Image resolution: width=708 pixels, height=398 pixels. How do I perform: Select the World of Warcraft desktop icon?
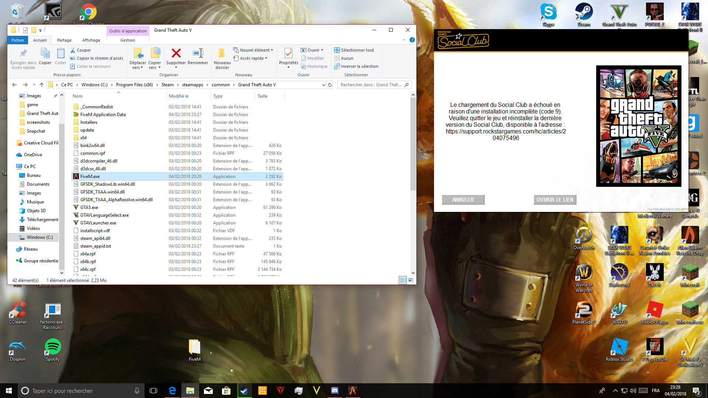(x=584, y=278)
